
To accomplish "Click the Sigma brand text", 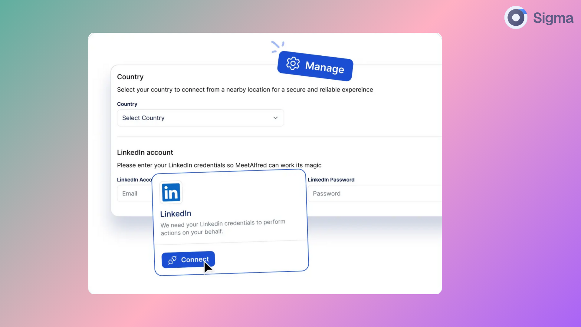I will click(x=553, y=18).
